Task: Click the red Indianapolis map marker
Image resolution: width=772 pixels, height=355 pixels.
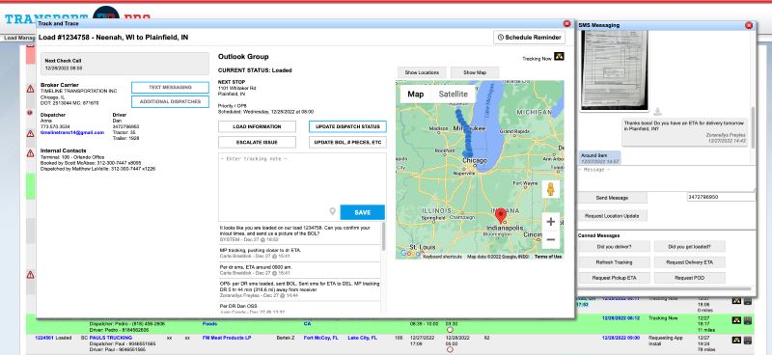Action: (x=501, y=216)
